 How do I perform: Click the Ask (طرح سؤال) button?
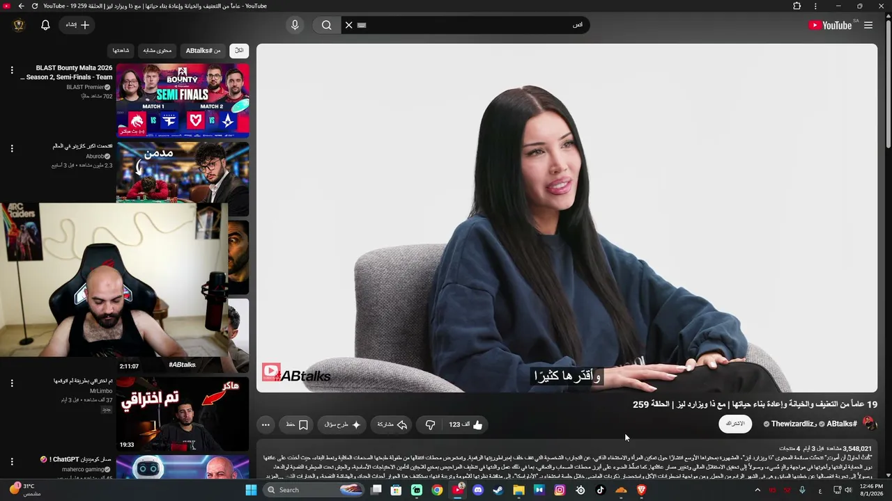click(x=342, y=424)
